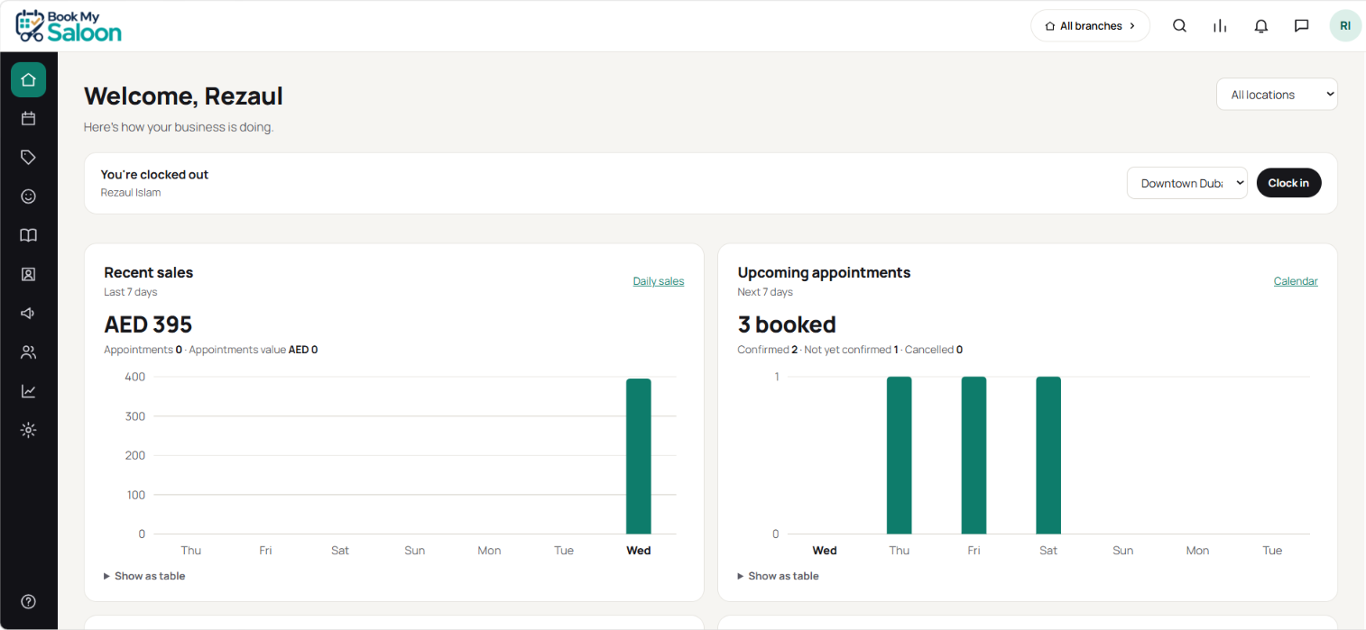
Task: Open the notifications bell icon
Action: 1261,26
